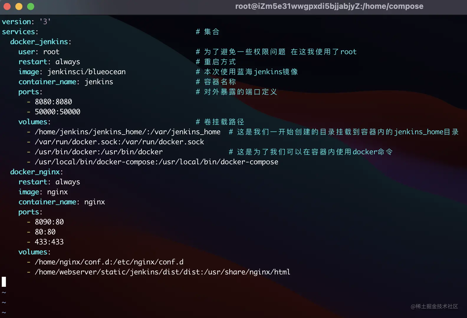Place cursor on the "services:" key
This screenshot has width=467, height=318.
pyautogui.click(x=20, y=32)
